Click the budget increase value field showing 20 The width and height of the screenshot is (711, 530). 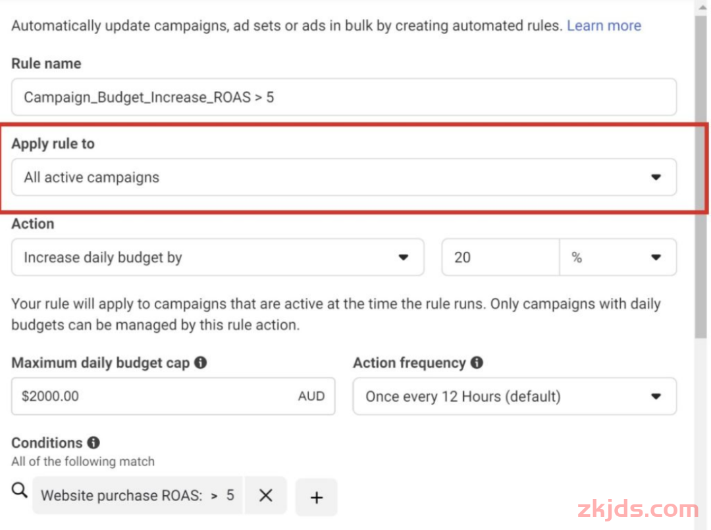click(x=500, y=258)
